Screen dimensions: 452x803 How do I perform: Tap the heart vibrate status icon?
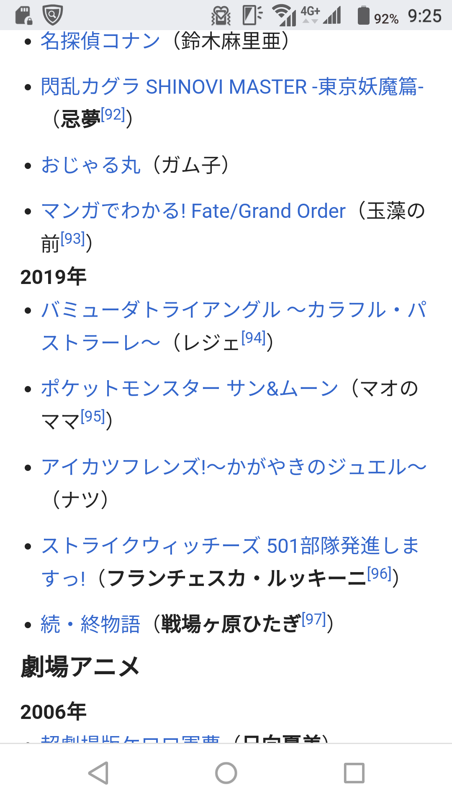(221, 16)
